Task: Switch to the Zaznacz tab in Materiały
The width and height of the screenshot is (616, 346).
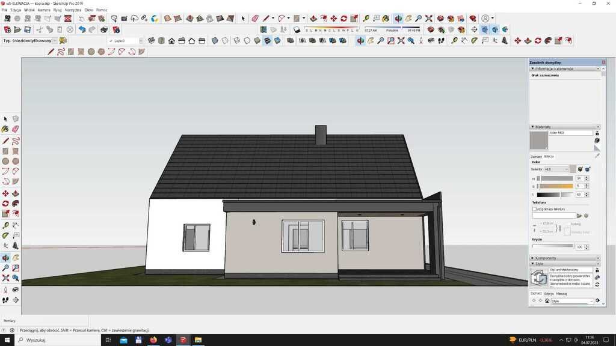Action: point(535,156)
